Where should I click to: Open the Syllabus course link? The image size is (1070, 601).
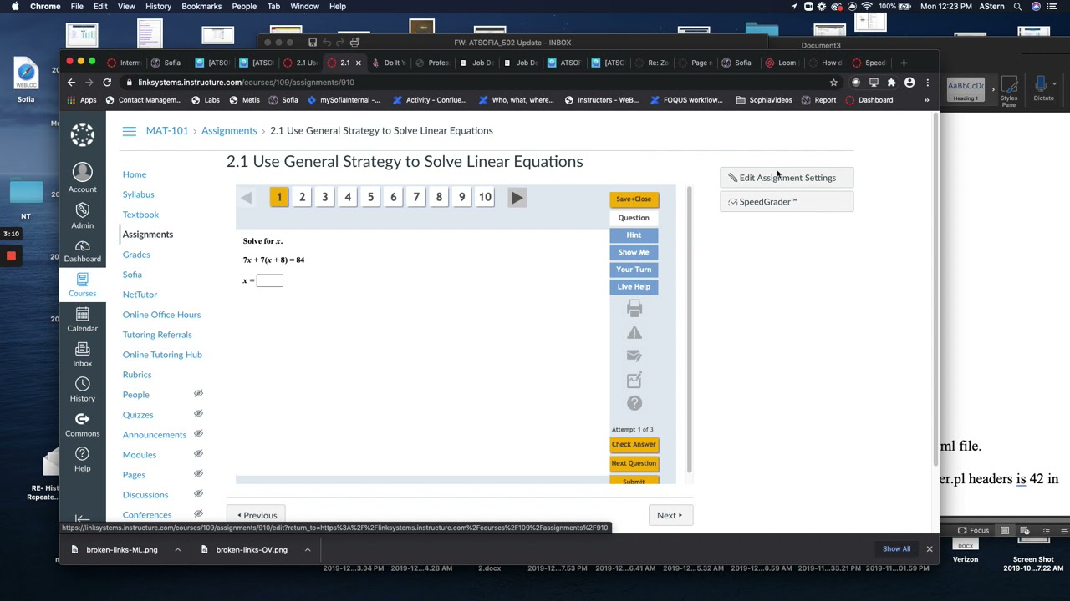point(138,194)
